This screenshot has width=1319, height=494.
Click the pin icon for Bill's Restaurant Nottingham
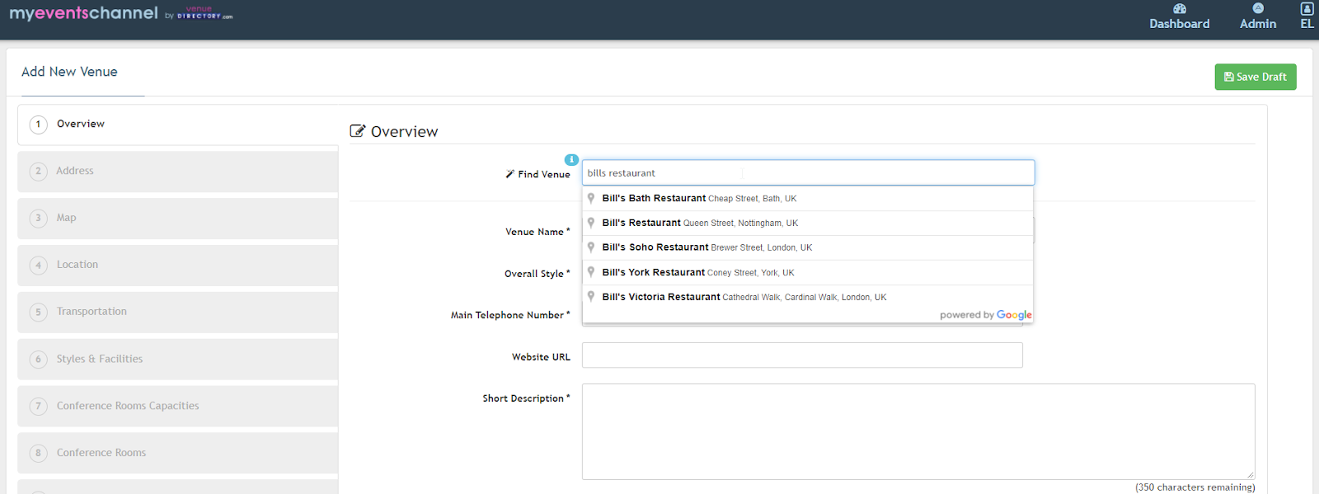pos(591,223)
